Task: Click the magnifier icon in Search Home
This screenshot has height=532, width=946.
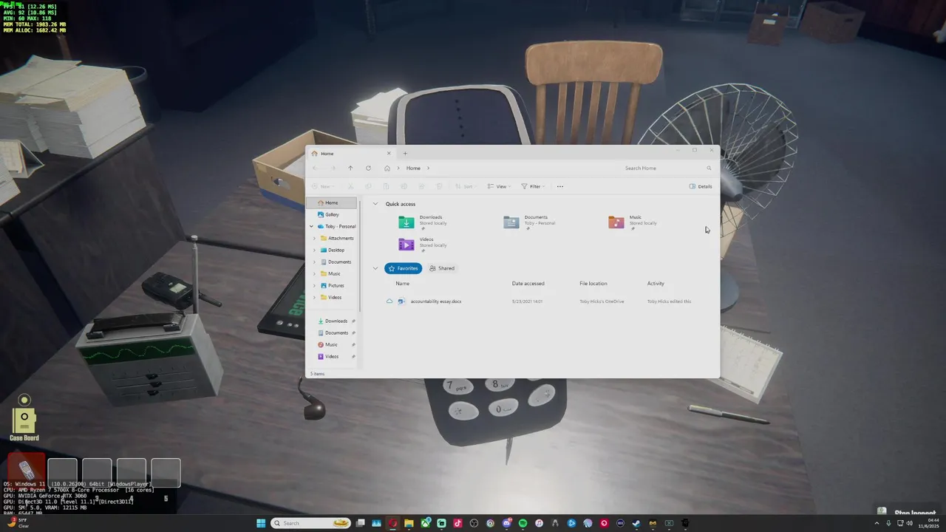Action: pos(709,168)
